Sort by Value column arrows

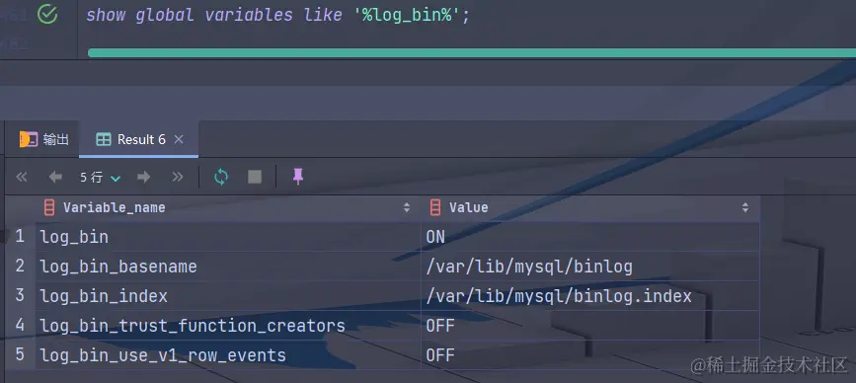745,207
